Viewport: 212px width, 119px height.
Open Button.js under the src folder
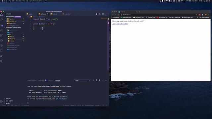tap(13, 39)
